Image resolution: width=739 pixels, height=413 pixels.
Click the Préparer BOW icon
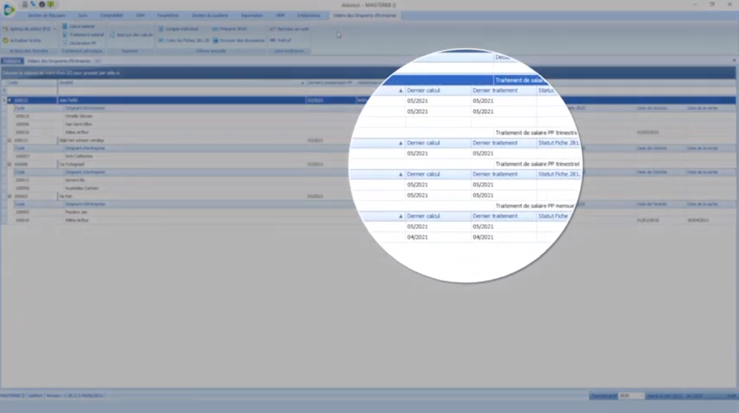pyautogui.click(x=215, y=28)
